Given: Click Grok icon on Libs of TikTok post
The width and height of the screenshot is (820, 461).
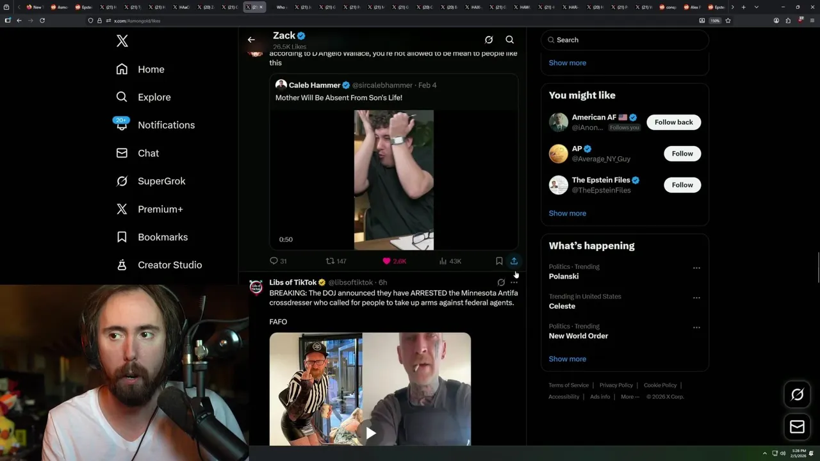Looking at the screenshot, I should coord(501,282).
